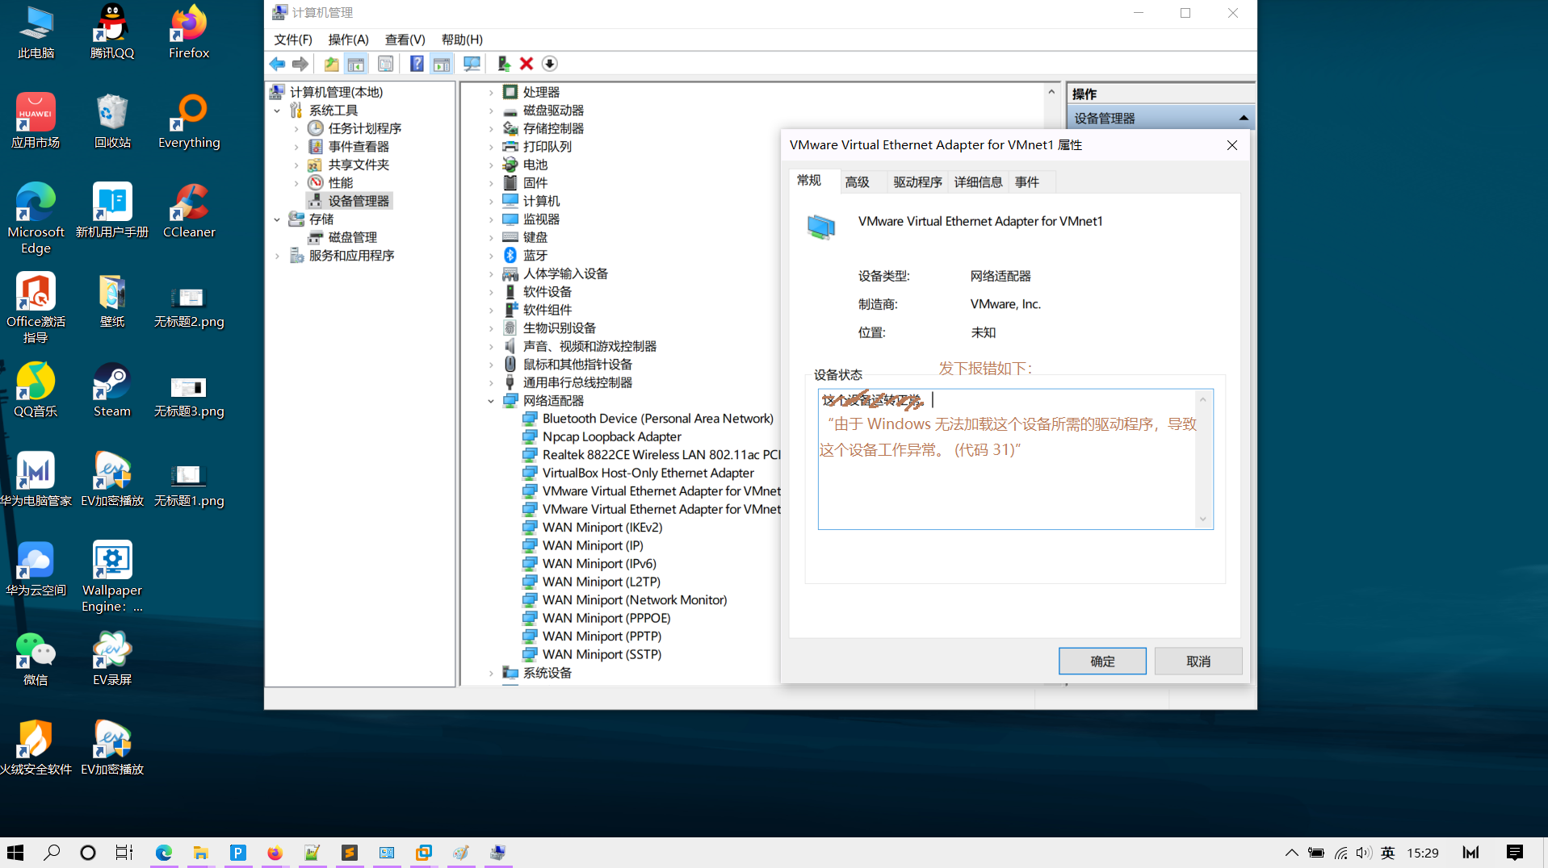Viewport: 1548px width, 868px height.
Task: Click the disable device down-arrow icon
Action: point(550,64)
